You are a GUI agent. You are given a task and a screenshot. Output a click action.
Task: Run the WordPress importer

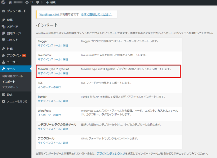click(49, 115)
